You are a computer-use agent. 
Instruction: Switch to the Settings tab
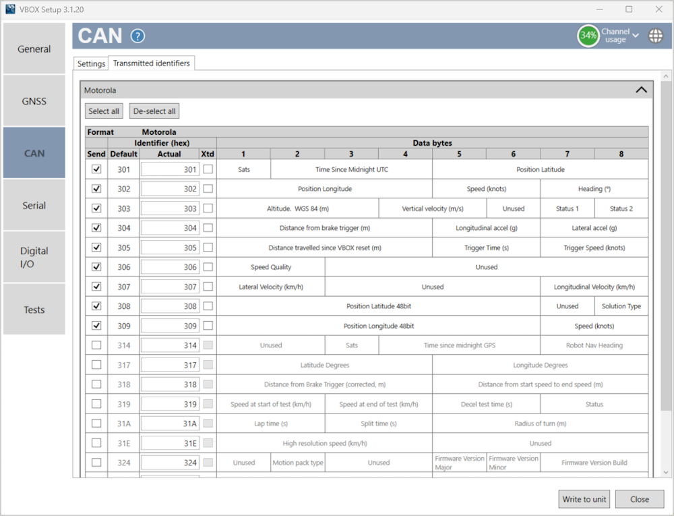pos(91,63)
